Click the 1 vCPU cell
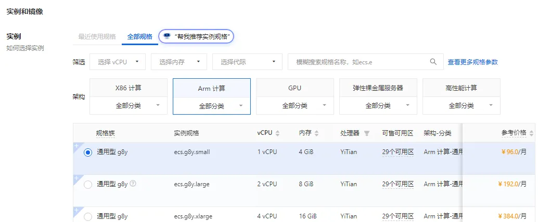The height and width of the screenshot is (222, 538). 267,152
